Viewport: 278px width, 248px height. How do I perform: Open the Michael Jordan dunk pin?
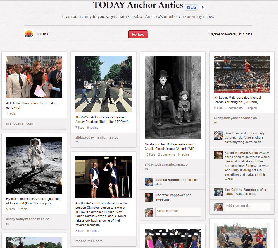pyautogui.click(x=242, y=74)
